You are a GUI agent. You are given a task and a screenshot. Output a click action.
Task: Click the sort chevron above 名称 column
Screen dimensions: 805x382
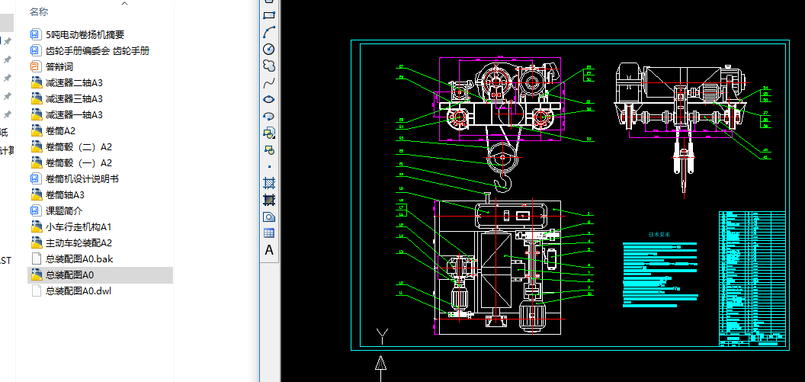coord(124,4)
